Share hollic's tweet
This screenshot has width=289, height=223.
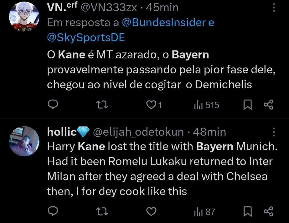click(268, 211)
